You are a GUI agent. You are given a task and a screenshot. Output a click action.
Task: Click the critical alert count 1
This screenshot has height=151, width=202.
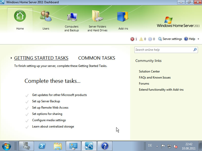(x=136, y=39)
